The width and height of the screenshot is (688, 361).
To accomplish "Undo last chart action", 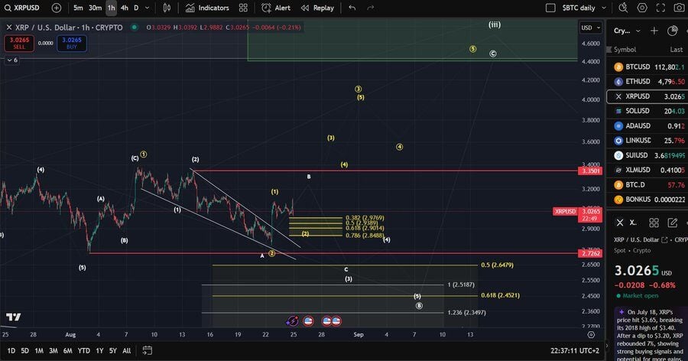I will pyautogui.click(x=352, y=8).
